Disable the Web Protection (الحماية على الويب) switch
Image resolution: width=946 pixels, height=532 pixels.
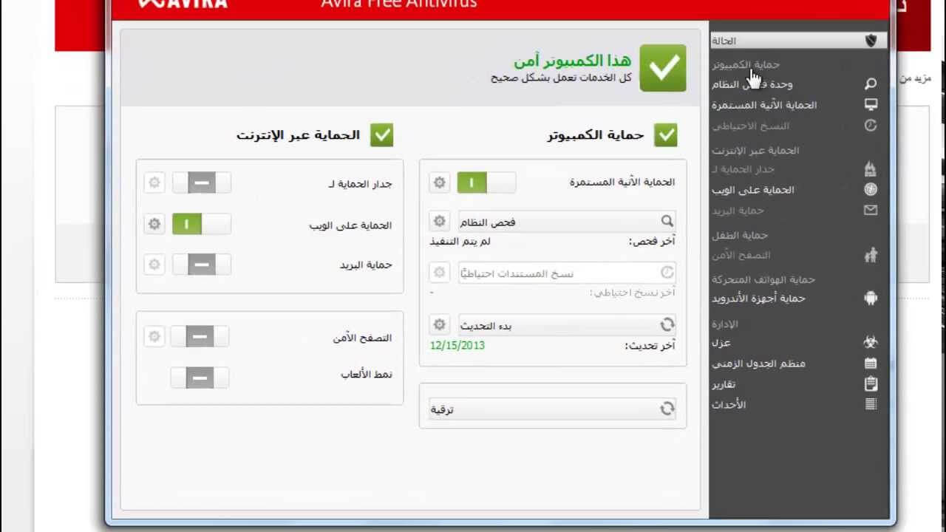tap(201, 224)
